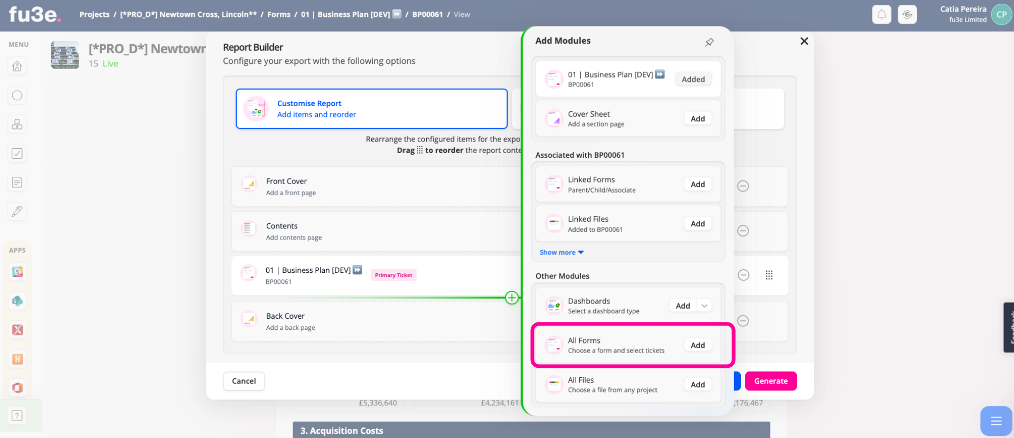Open 01 | Business Plan [DEV] breadcrumb
The height and width of the screenshot is (438, 1014).
(351, 14)
